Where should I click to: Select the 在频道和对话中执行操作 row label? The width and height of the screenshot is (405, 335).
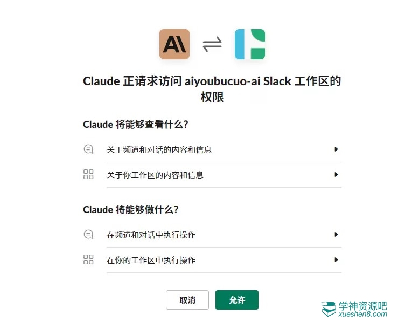click(151, 235)
